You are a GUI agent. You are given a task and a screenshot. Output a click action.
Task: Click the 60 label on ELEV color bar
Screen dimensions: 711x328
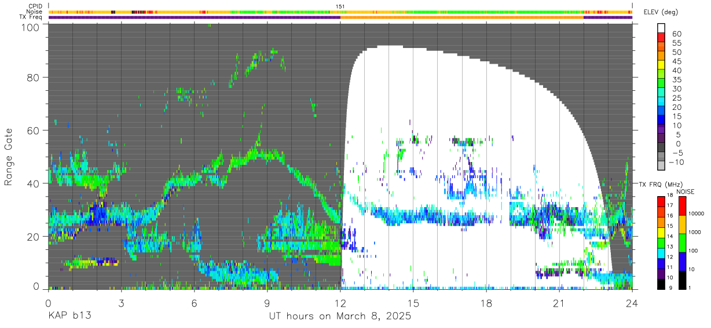(676, 34)
